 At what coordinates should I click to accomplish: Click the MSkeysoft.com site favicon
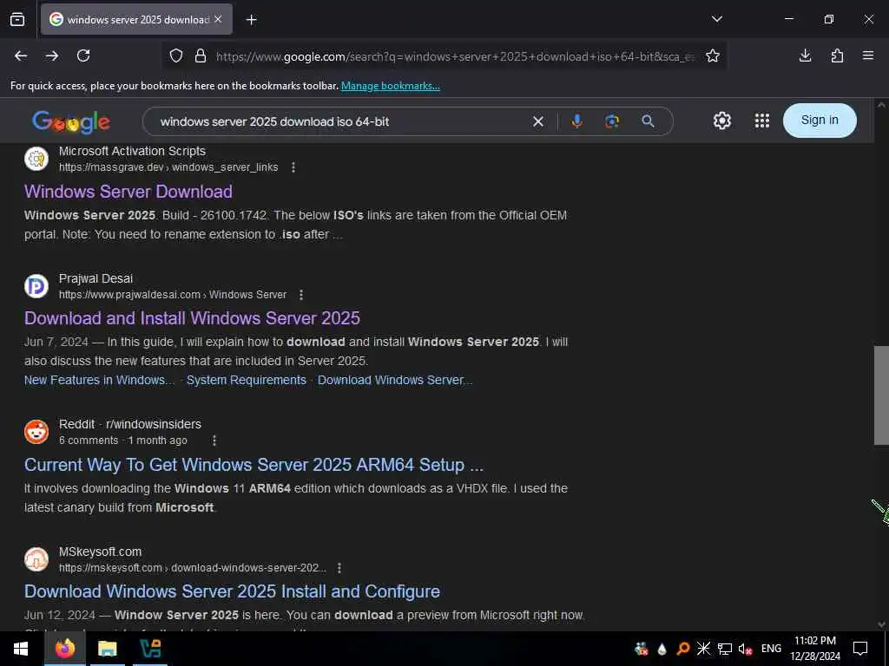click(36, 559)
